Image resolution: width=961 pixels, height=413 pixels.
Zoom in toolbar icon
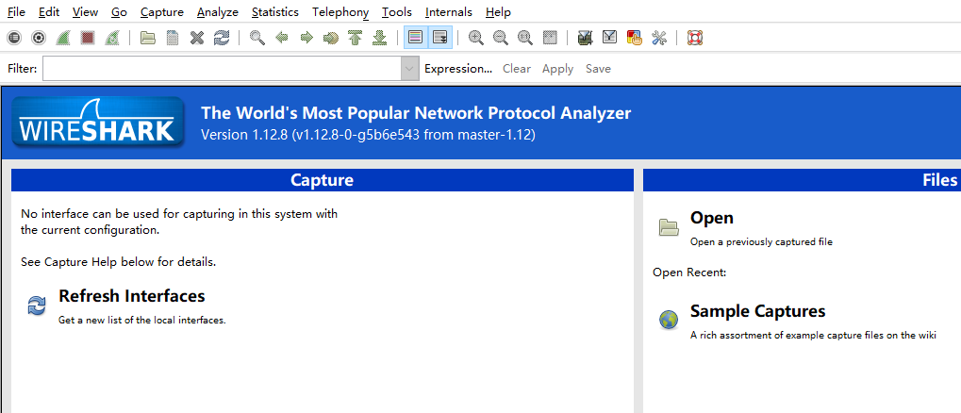point(475,38)
